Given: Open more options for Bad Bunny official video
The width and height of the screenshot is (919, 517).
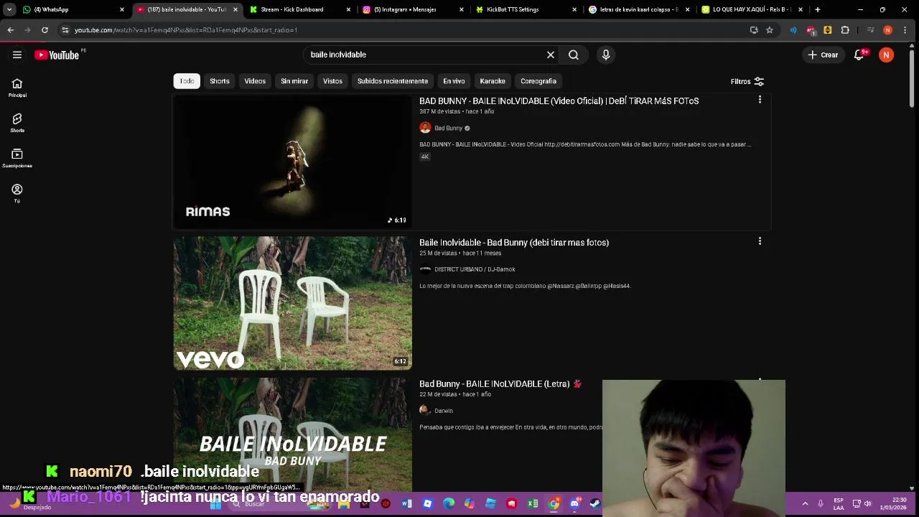Looking at the screenshot, I should 760,100.
